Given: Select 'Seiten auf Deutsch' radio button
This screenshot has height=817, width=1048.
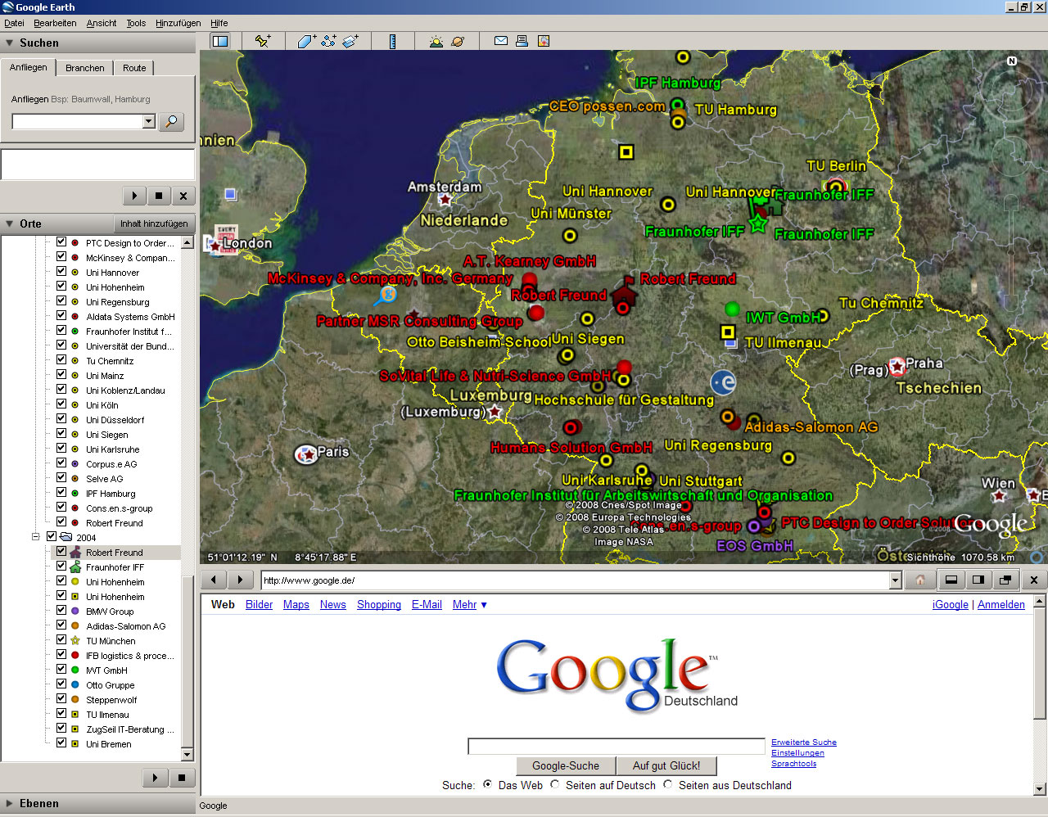Looking at the screenshot, I should tap(555, 784).
